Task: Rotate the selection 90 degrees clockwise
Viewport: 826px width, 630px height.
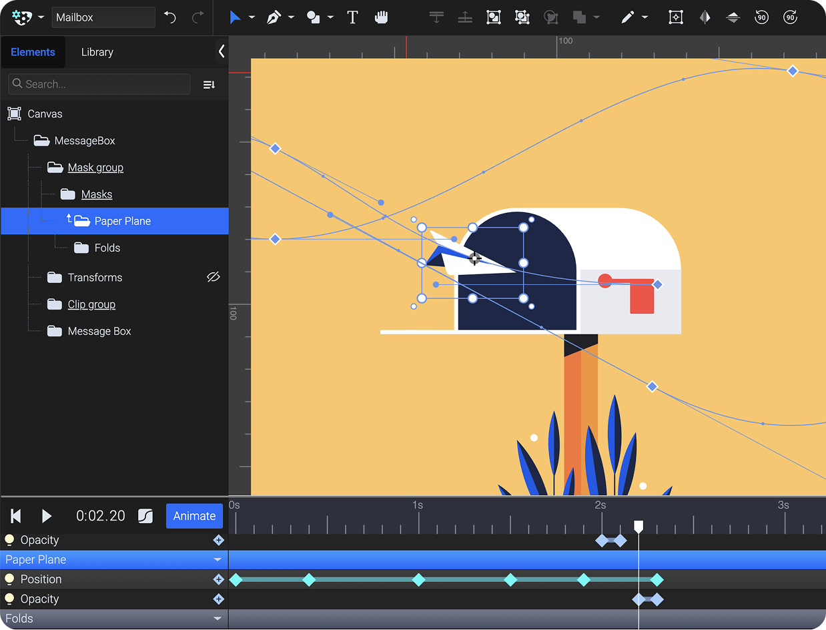Action: click(x=790, y=17)
